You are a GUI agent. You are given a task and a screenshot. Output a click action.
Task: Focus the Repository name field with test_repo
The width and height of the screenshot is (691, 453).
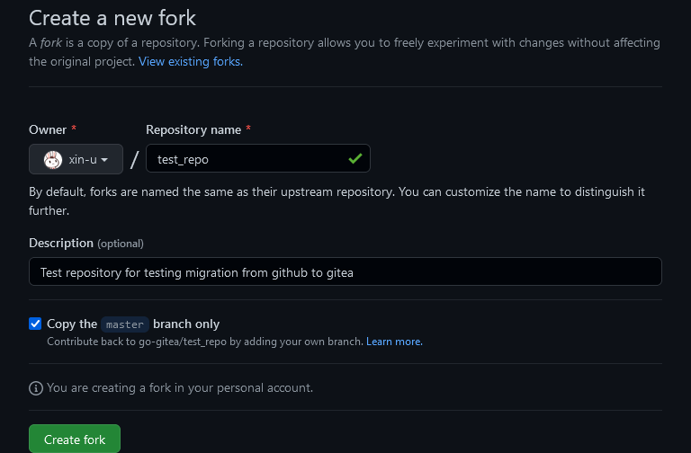[258, 158]
